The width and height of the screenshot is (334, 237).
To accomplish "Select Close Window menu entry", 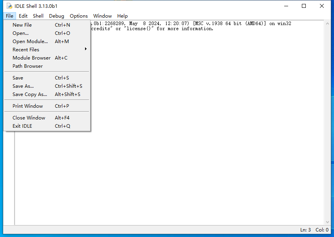I will pyautogui.click(x=47, y=118).
